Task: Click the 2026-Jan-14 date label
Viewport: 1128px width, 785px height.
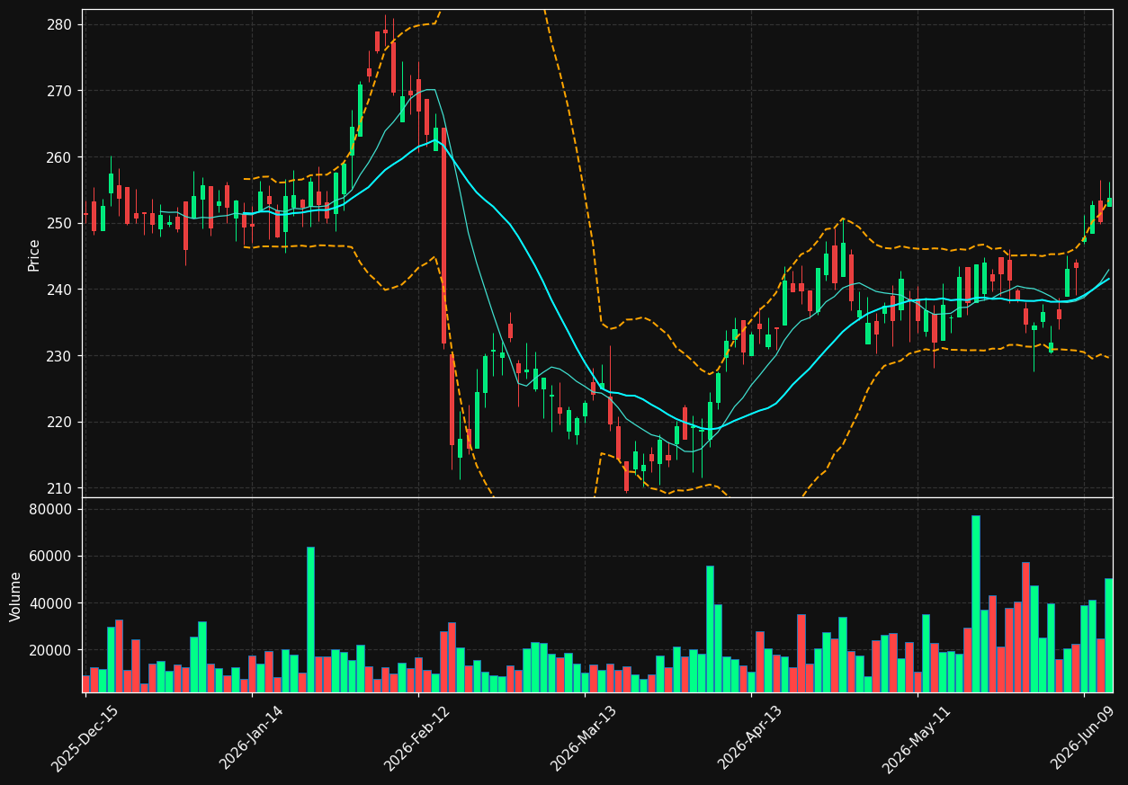Action: (x=252, y=737)
